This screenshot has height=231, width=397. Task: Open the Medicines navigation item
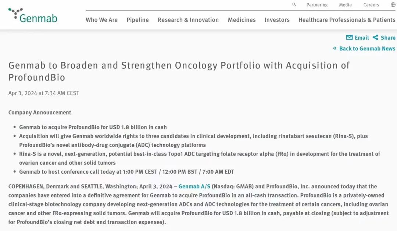click(x=242, y=20)
